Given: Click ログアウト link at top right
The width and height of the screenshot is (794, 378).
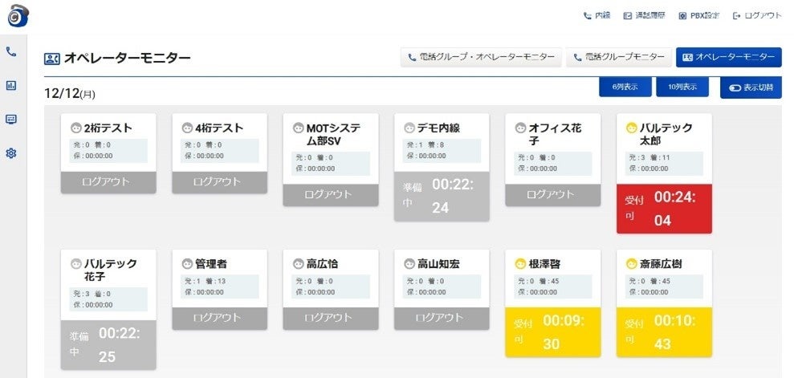Looking at the screenshot, I should coord(757,15).
